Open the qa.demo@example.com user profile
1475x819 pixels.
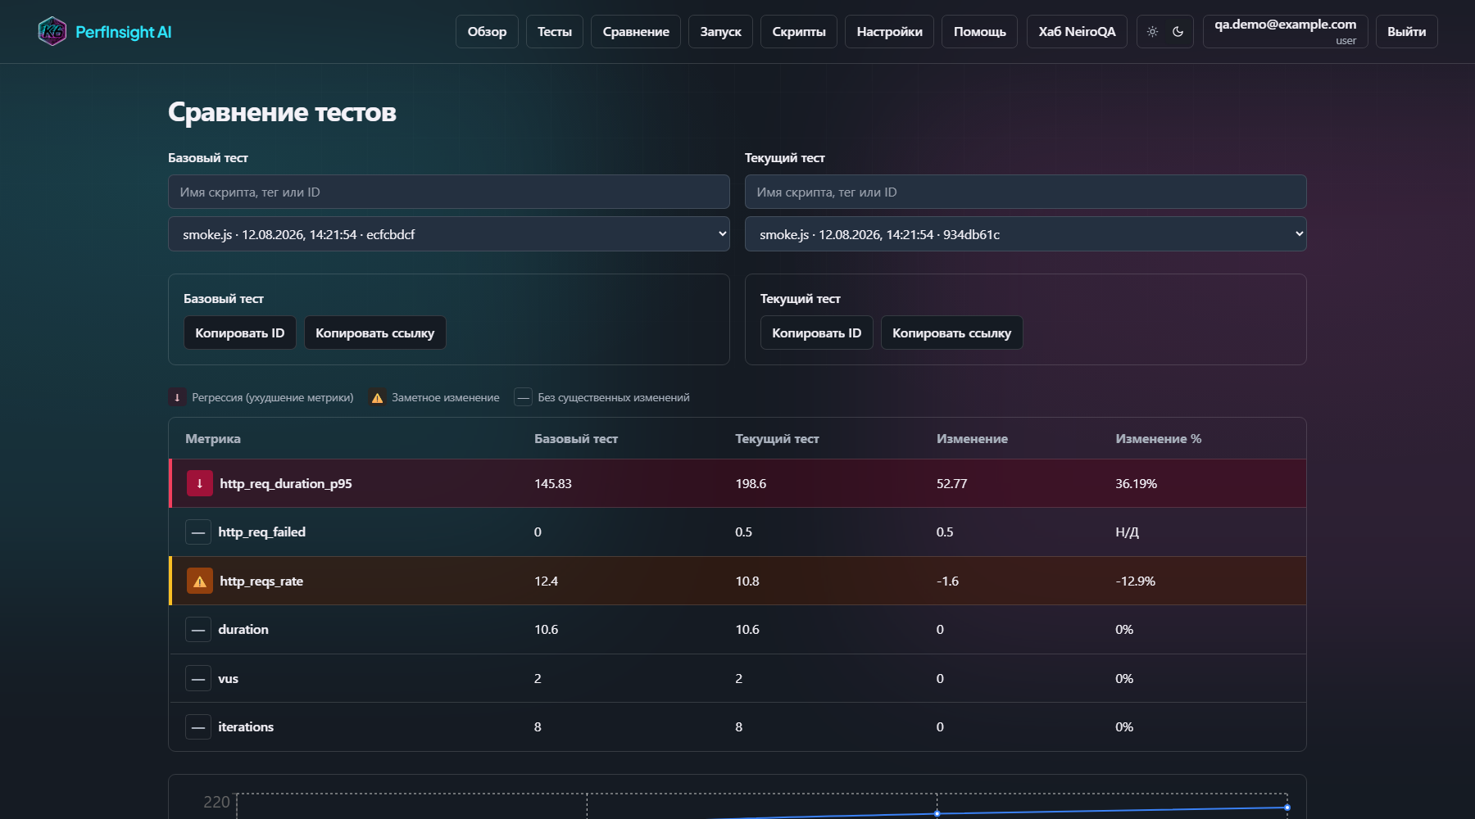point(1285,32)
